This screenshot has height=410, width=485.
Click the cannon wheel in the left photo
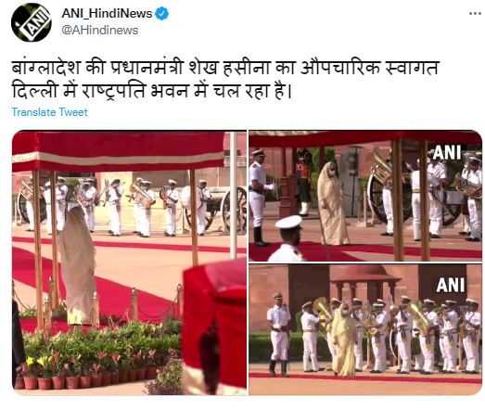[x=234, y=210]
